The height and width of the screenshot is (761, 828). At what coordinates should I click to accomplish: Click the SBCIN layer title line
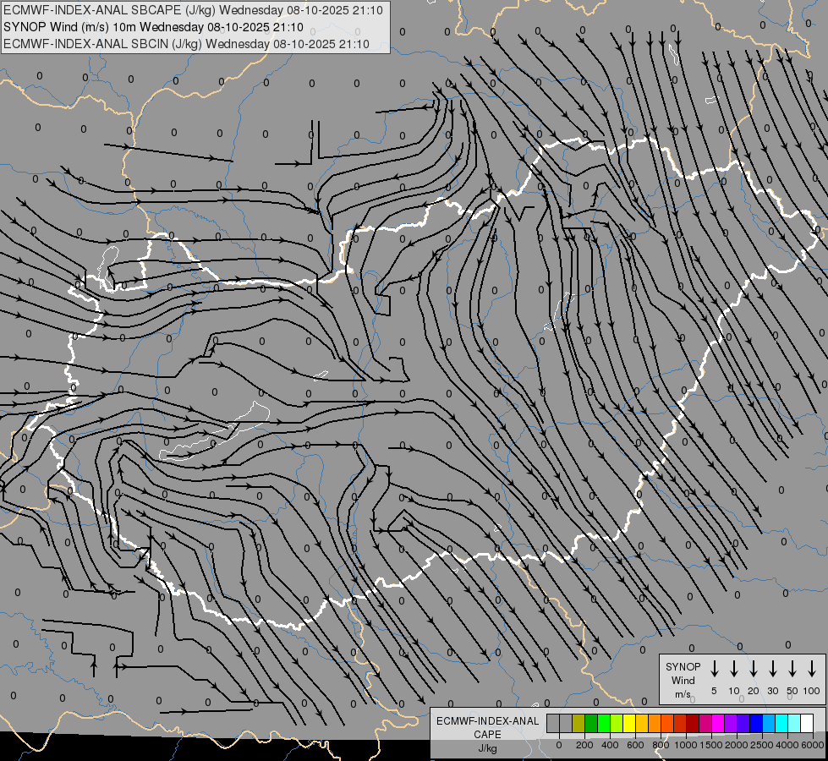pos(186,43)
